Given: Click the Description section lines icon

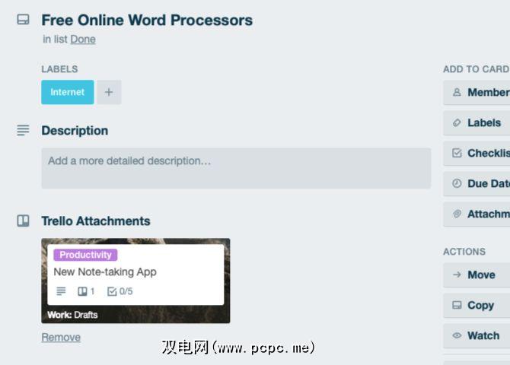Looking at the screenshot, I should pyautogui.click(x=23, y=130).
